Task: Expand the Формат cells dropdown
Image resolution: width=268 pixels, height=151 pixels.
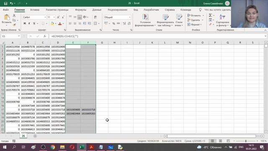Action: [x=201, y=24]
